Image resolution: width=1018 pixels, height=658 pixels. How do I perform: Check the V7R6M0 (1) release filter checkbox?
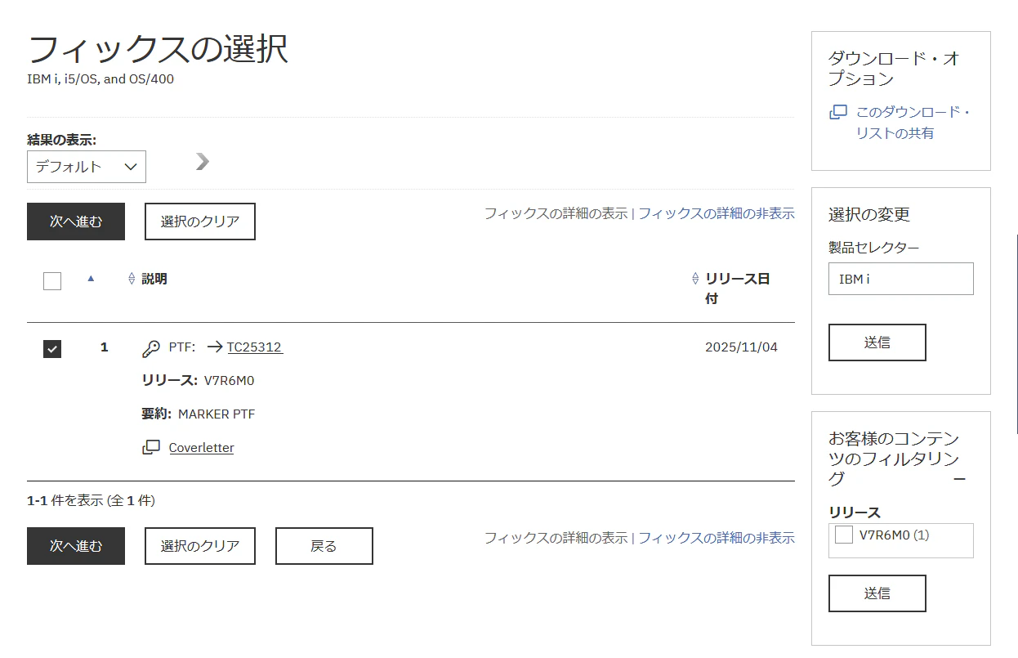tap(845, 535)
